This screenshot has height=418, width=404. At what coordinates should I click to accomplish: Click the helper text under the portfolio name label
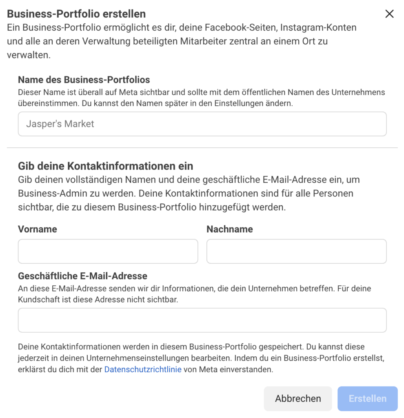tap(201, 98)
